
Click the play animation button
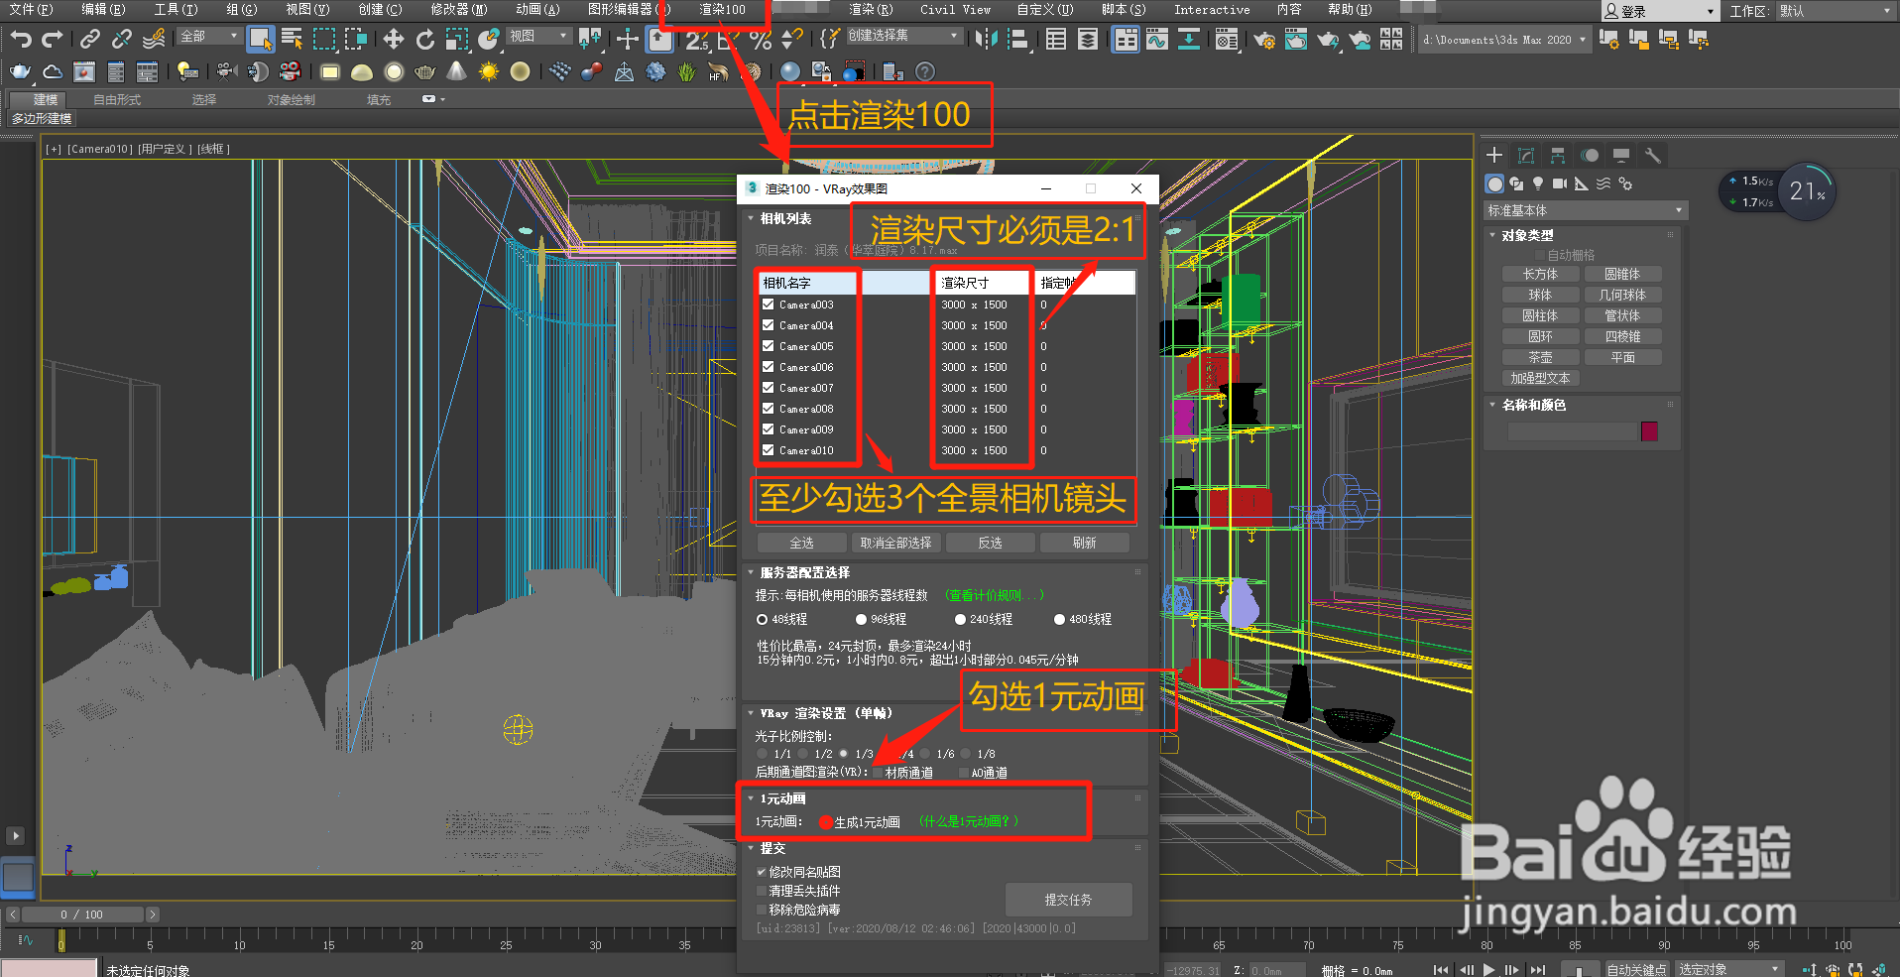(1488, 969)
